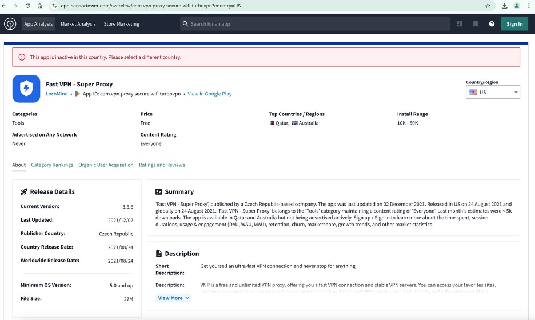The height and width of the screenshot is (320, 535).
Task: Open the dashboard grid icon in header
Action: 460,24
